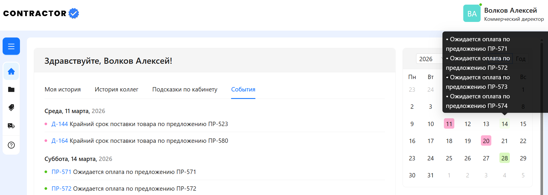This screenshot has height=195, width=548.
Task: Open the folder icon in sidebar
Action: click(x=11, y=89)
